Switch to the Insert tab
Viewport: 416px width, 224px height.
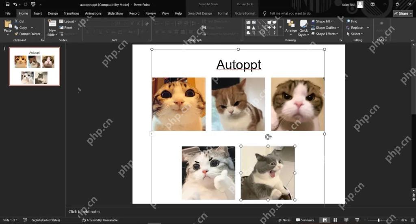[38, 13]
